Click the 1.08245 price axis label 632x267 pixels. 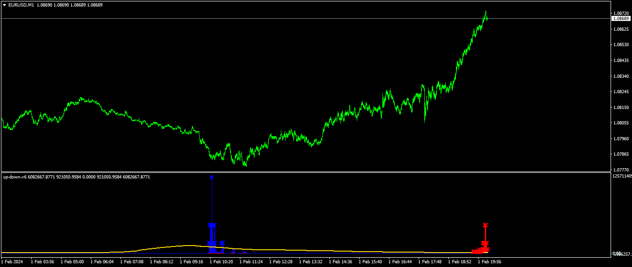click(621, 92)
